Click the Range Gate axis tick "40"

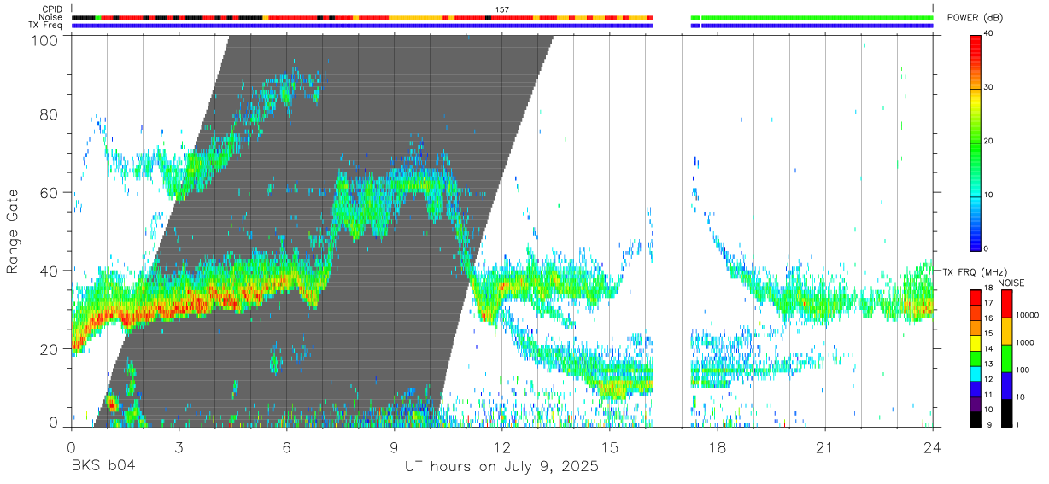click(51, 271)
